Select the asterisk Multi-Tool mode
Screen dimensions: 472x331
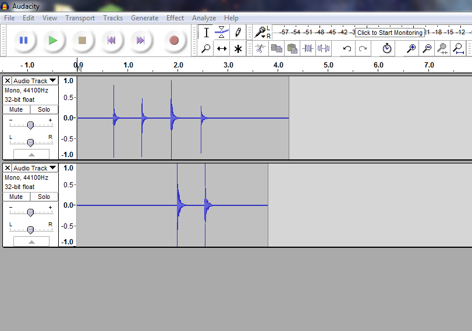click(238, 48)
